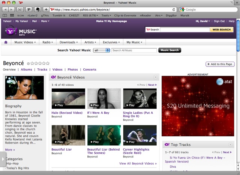This screenshot has height=175, width=240.
Task: Click the Sign Out link
Action: click(219, 21)
